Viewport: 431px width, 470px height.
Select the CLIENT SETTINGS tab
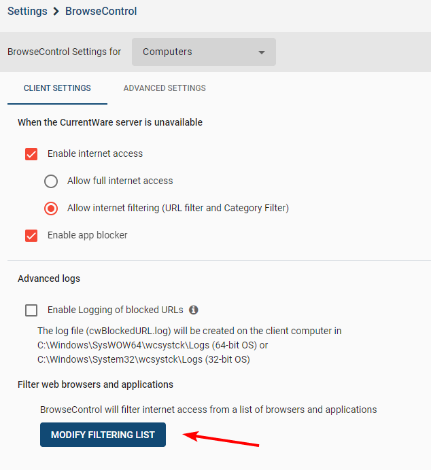point(57,88)
